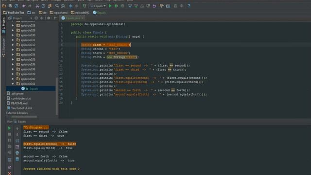Select the Equals class under episode041
Viewport: 311px width, 175px height.
point(31,88)
